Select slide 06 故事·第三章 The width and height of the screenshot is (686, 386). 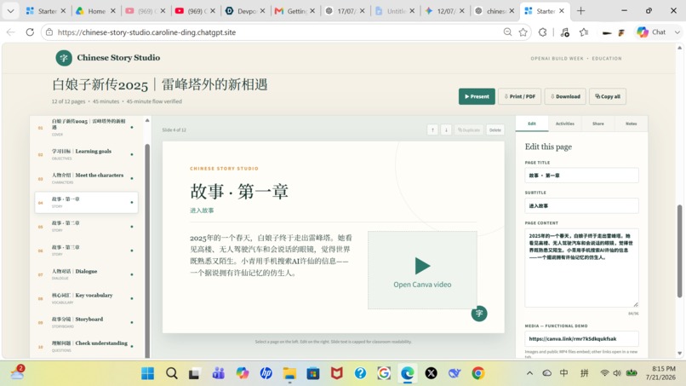tap(87, 251)
